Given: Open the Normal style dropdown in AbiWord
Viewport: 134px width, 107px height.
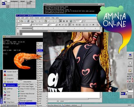Looking at the screenshot, I should (x=31, y=25).
